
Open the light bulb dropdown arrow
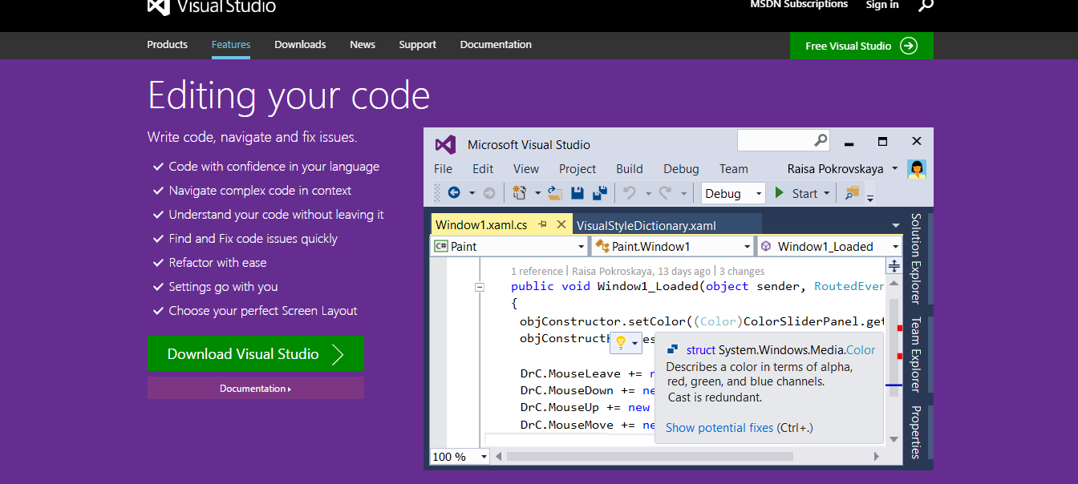click(635, 344)
